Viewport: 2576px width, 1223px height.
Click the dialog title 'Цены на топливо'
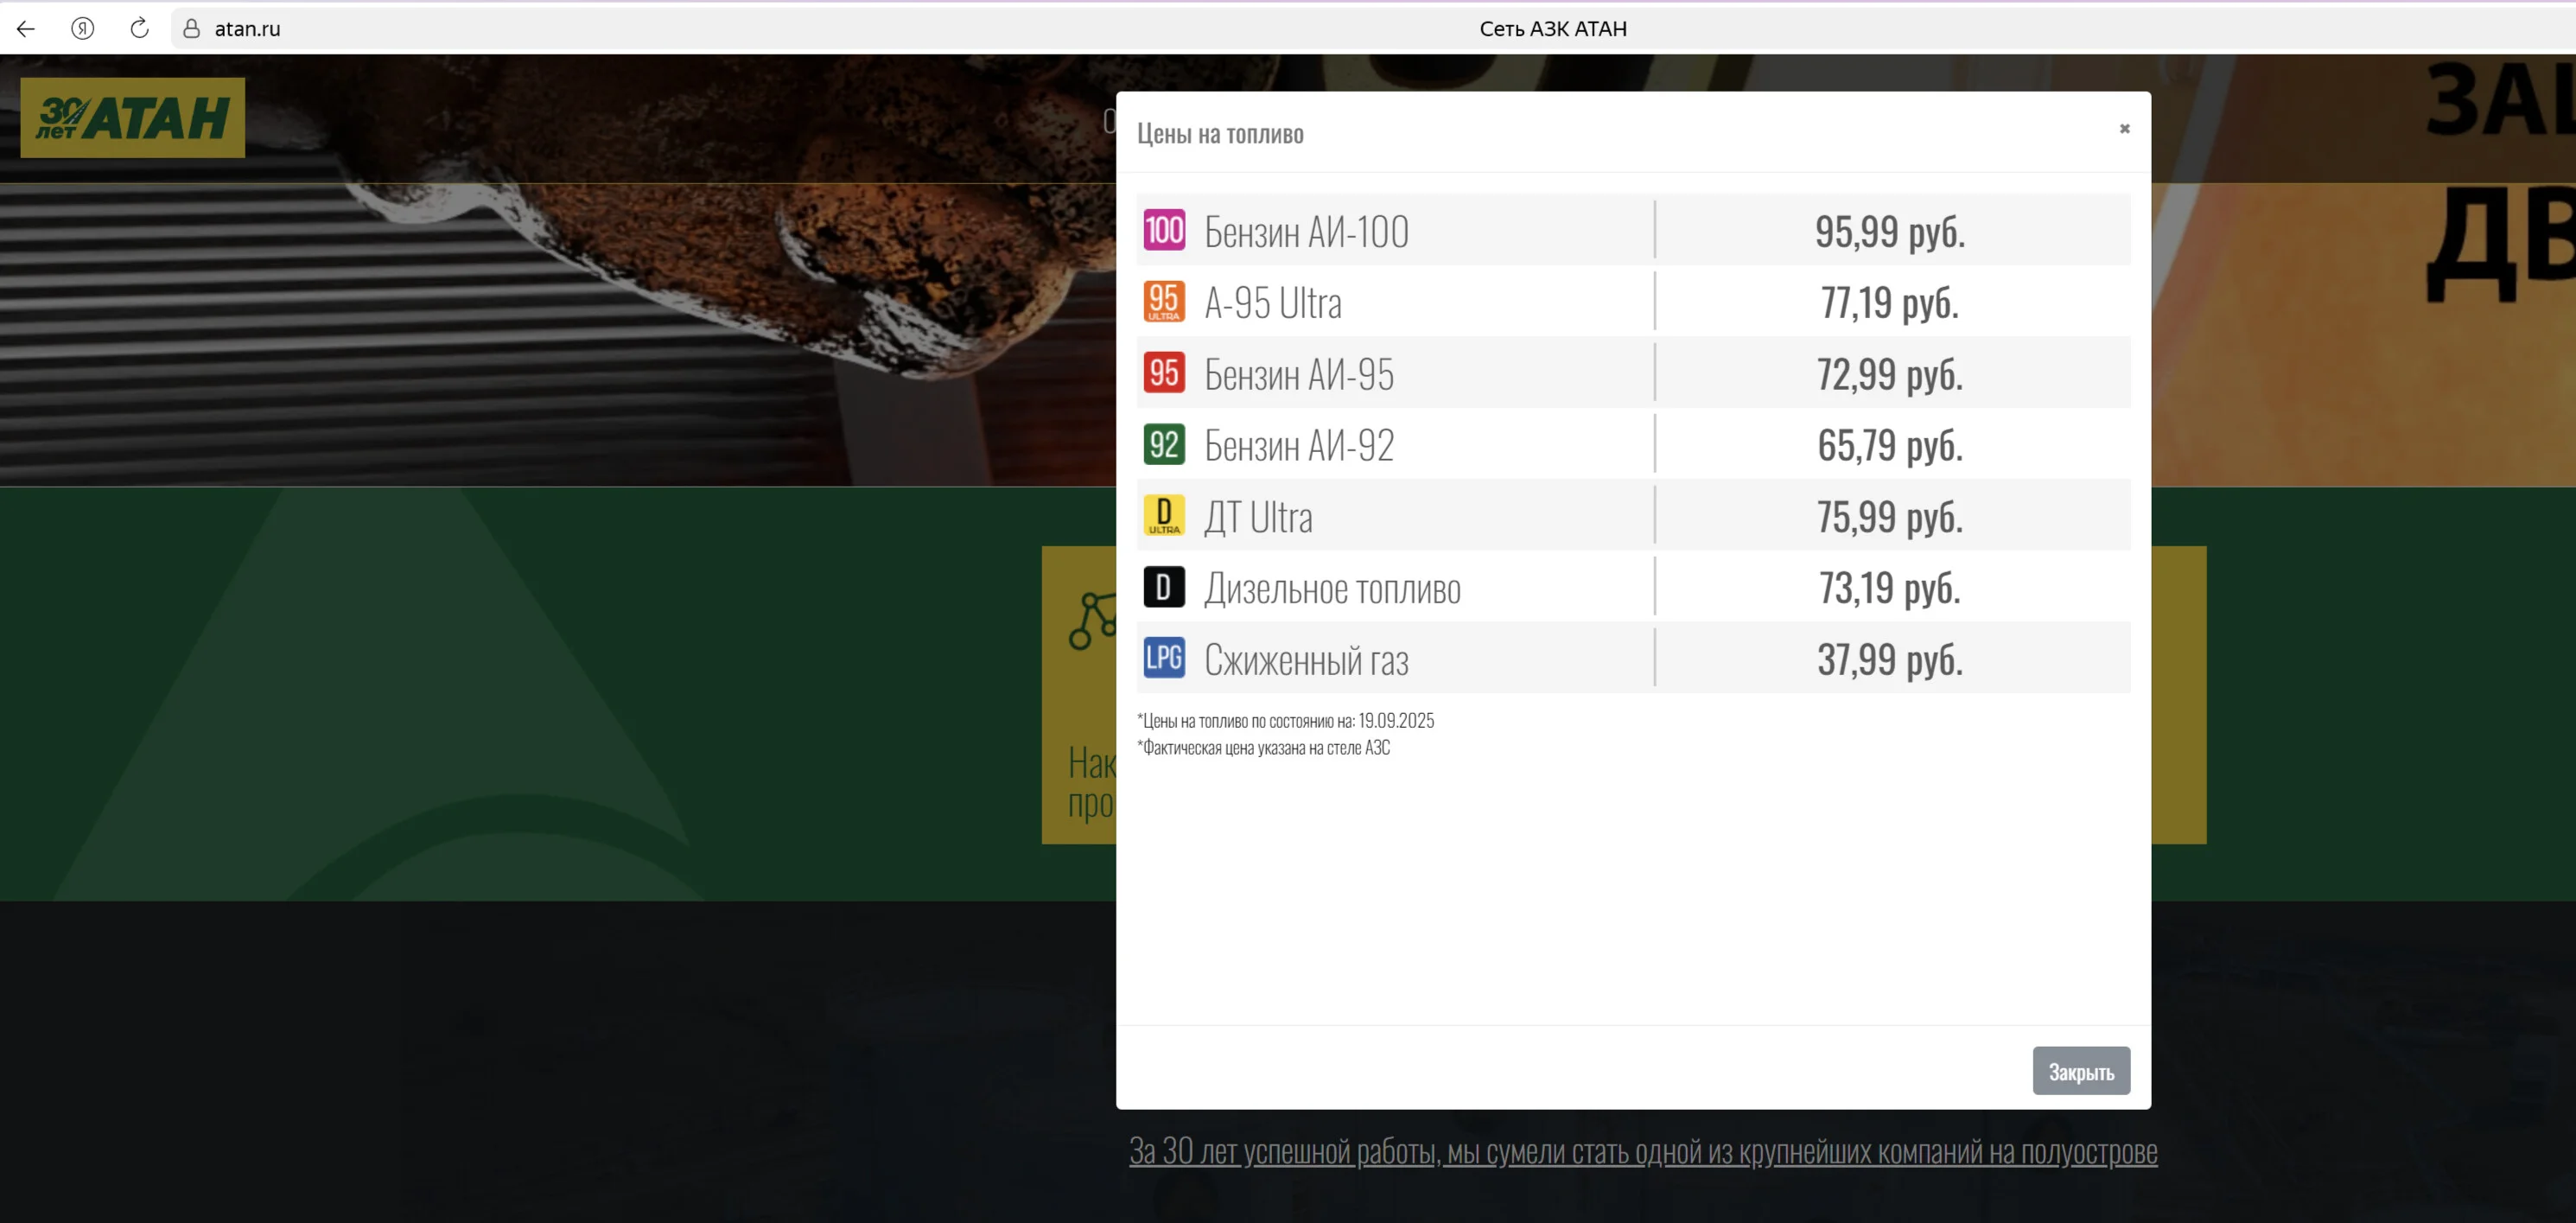coord(1220,134)
